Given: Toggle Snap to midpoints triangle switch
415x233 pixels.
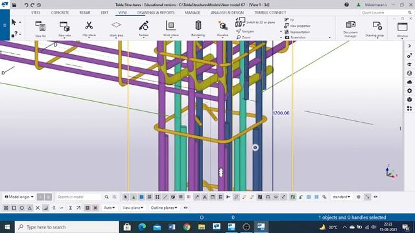Looking at the screenshot, I should (x=30, y=208).
